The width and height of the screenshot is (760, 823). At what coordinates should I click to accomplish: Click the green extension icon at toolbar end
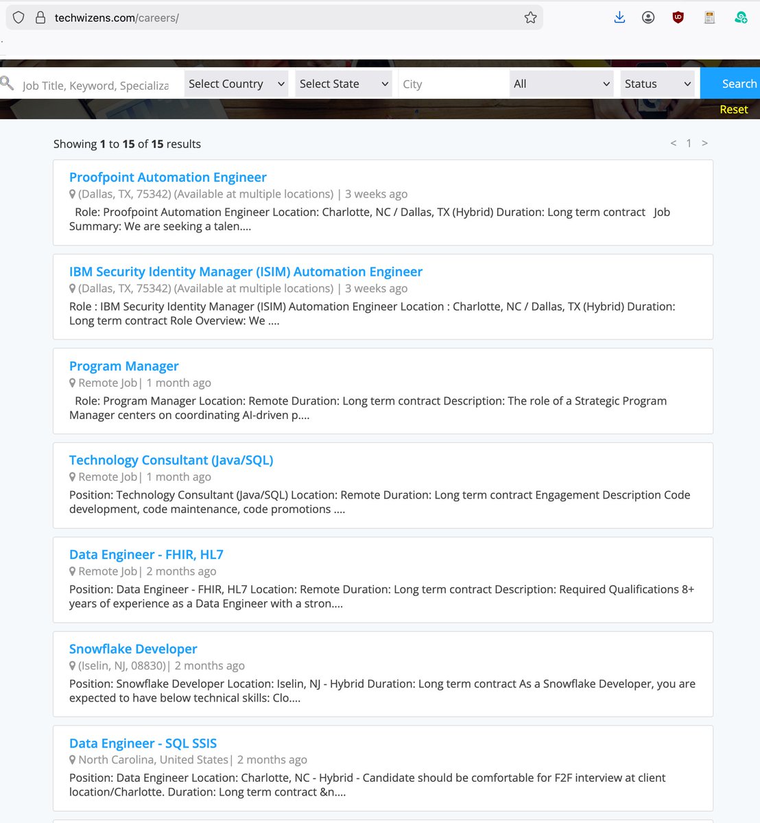[741, 18]
